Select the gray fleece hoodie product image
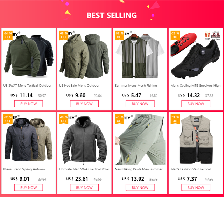 [84, 140]
